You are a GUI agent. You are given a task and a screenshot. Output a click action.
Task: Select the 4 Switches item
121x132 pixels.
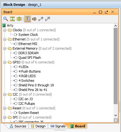tap(26, 81)
